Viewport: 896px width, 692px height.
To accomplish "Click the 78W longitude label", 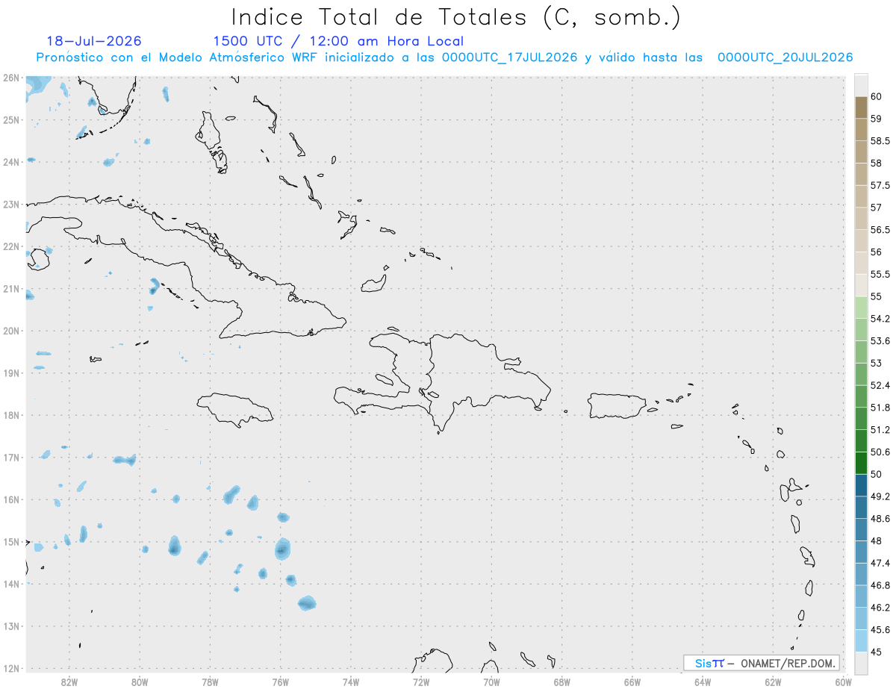I will 210,682.
